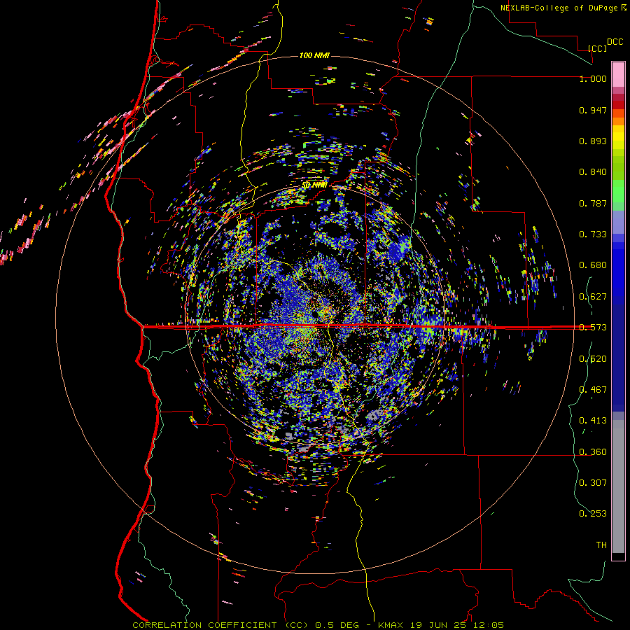
Task: Pick the gray segment near 0.307
Action: pos(618,486)
